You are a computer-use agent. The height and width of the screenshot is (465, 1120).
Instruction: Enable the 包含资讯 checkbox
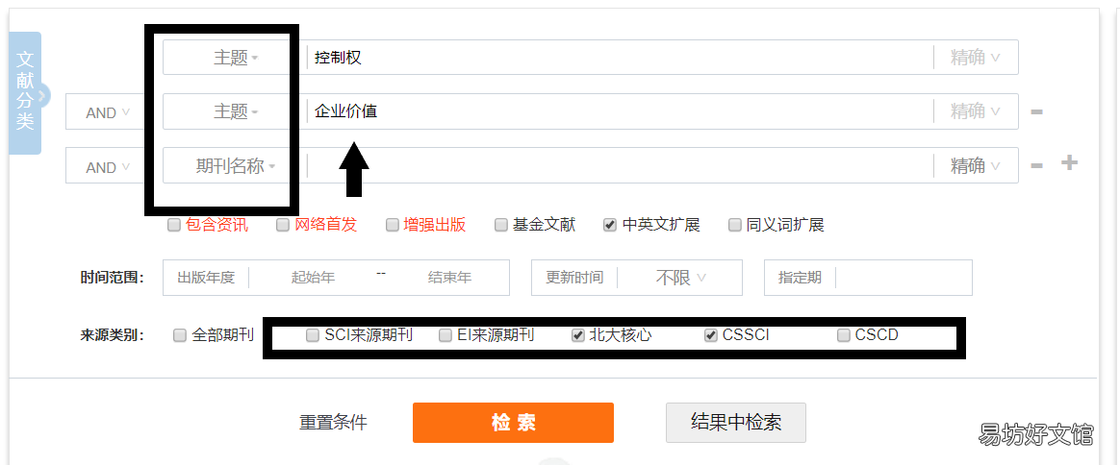click(173, 226)
